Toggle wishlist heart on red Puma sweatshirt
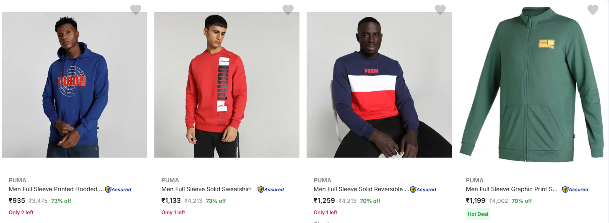 click(288, 10)
